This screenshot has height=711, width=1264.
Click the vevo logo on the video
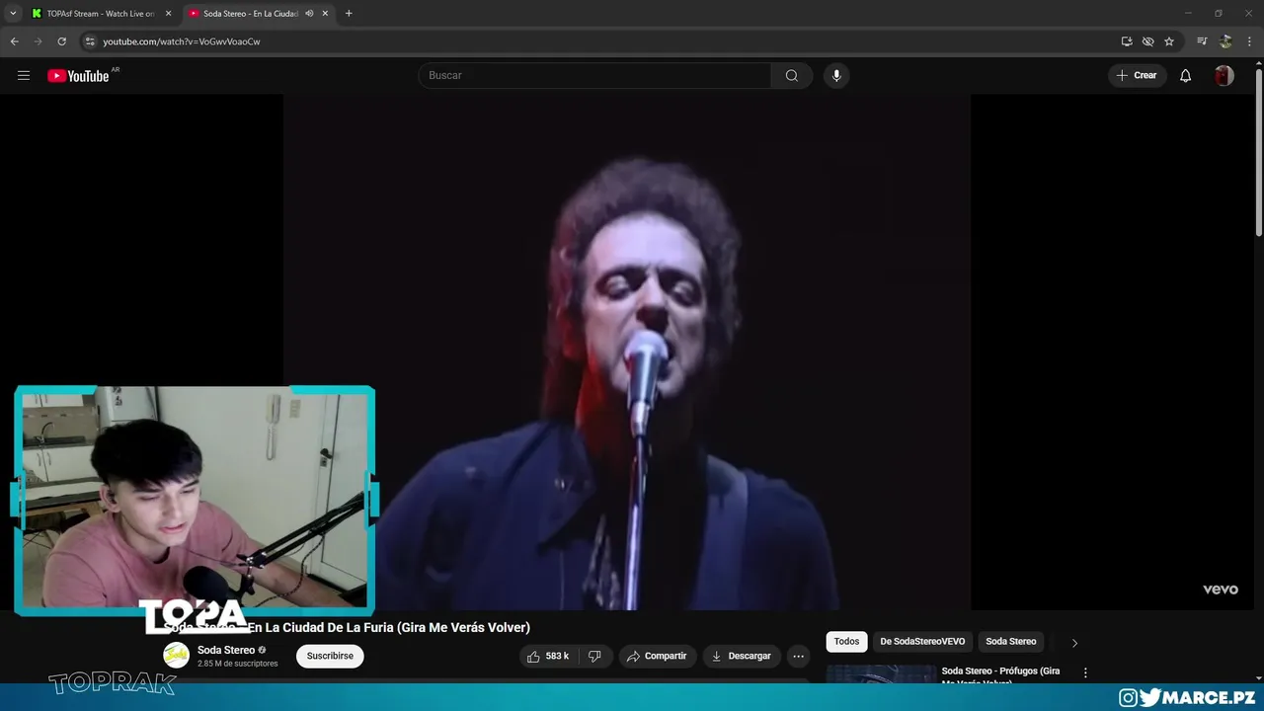click(x=1221, y=590)
